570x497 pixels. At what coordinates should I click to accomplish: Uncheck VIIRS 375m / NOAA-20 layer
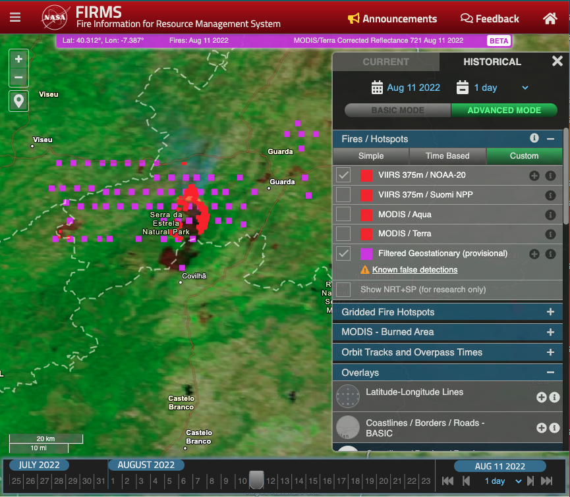coord(343,175)
